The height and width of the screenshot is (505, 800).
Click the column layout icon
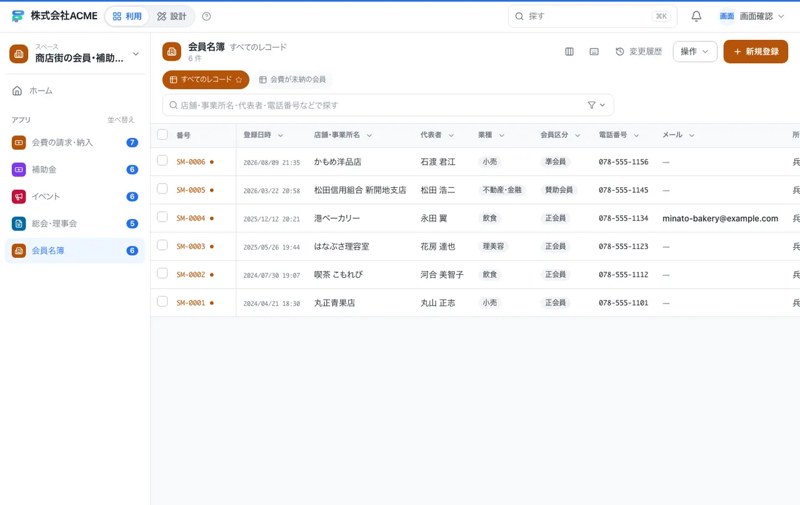(569, 52)
